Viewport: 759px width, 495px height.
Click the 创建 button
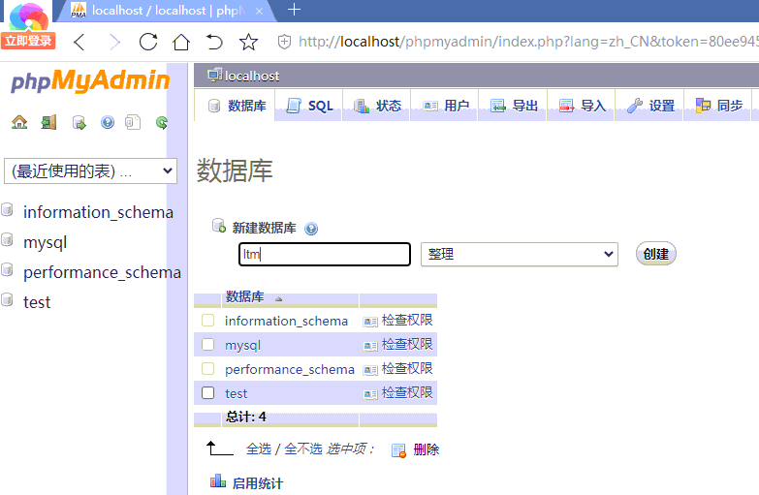tap(656, 254)
